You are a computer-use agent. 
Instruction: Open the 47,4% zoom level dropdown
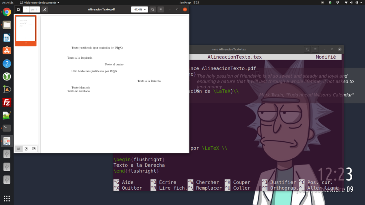139,10
